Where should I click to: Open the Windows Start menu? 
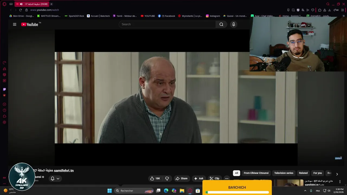110,191
